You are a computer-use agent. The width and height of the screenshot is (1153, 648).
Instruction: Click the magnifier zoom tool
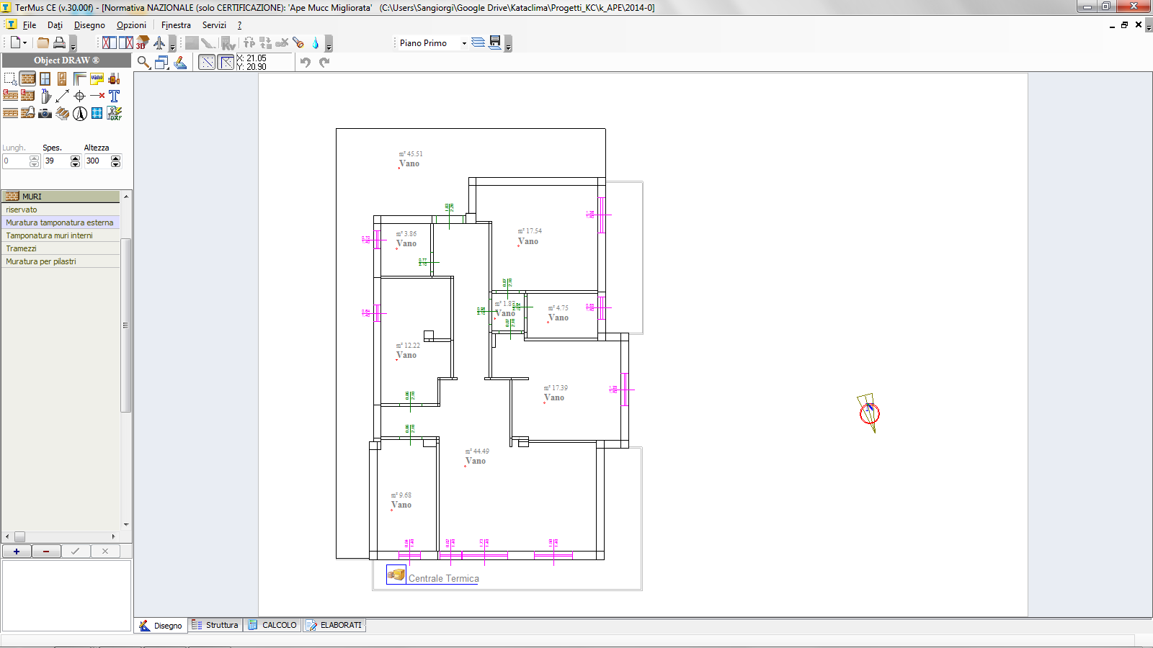(x=144, y=63)
